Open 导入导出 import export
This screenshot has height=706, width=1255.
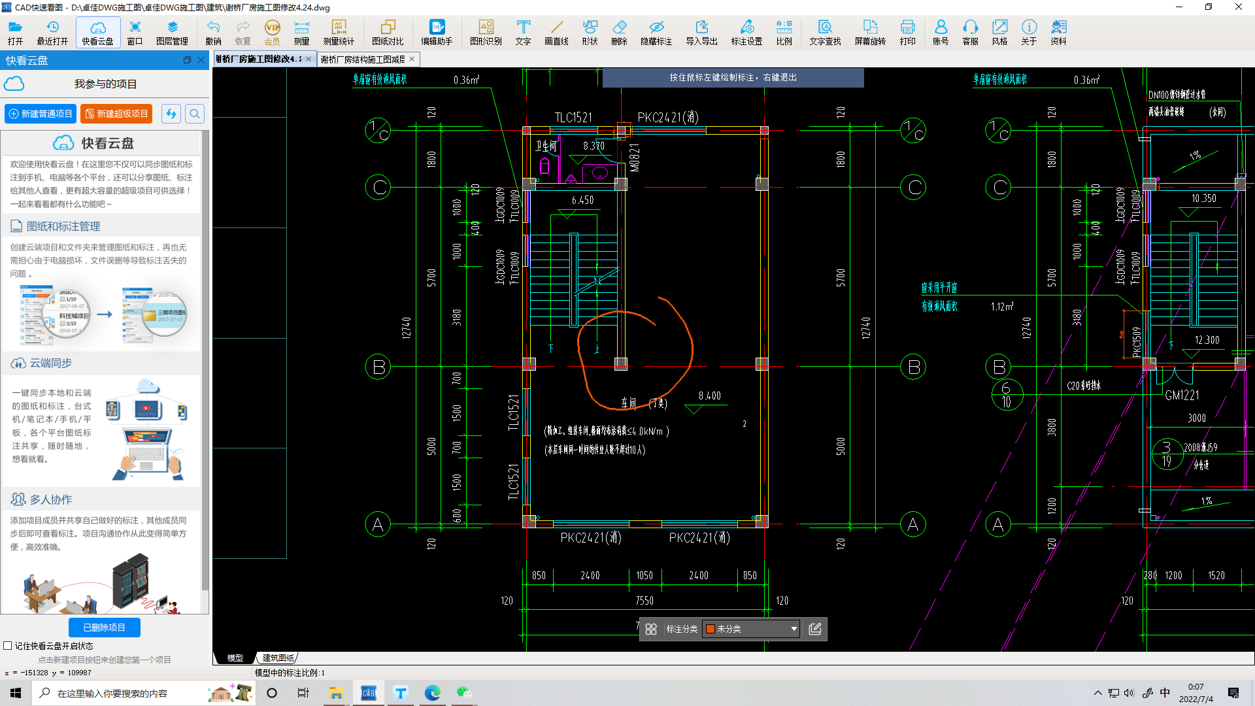coord(701,32)
